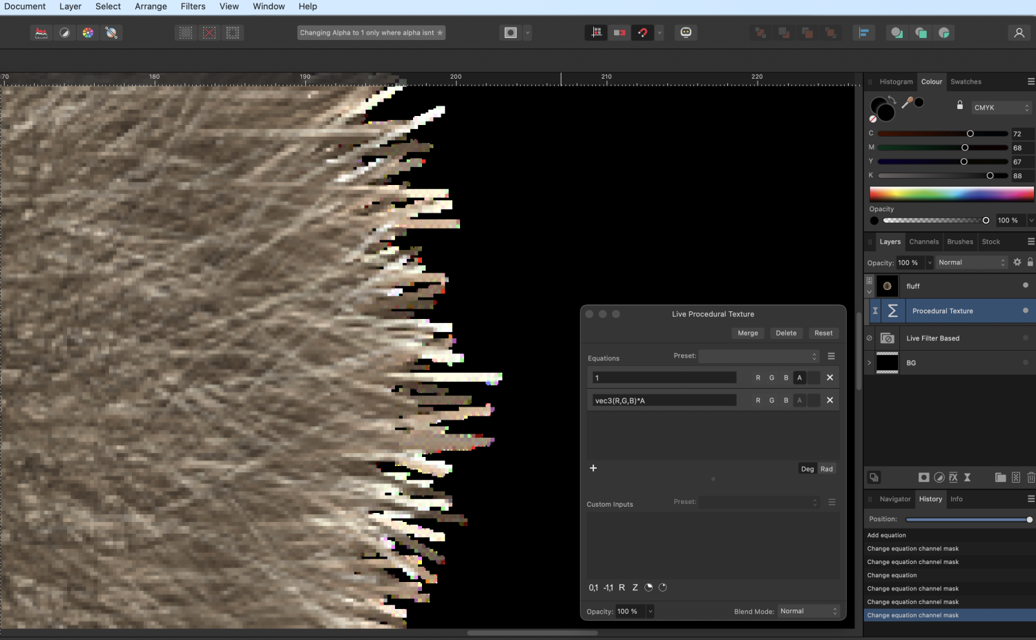Image resolution: width=1036 pixels, height=640 pixels.
Task: Click the Group Layers folder icon in Layers panel footer
Action: tap(1000, 477)
